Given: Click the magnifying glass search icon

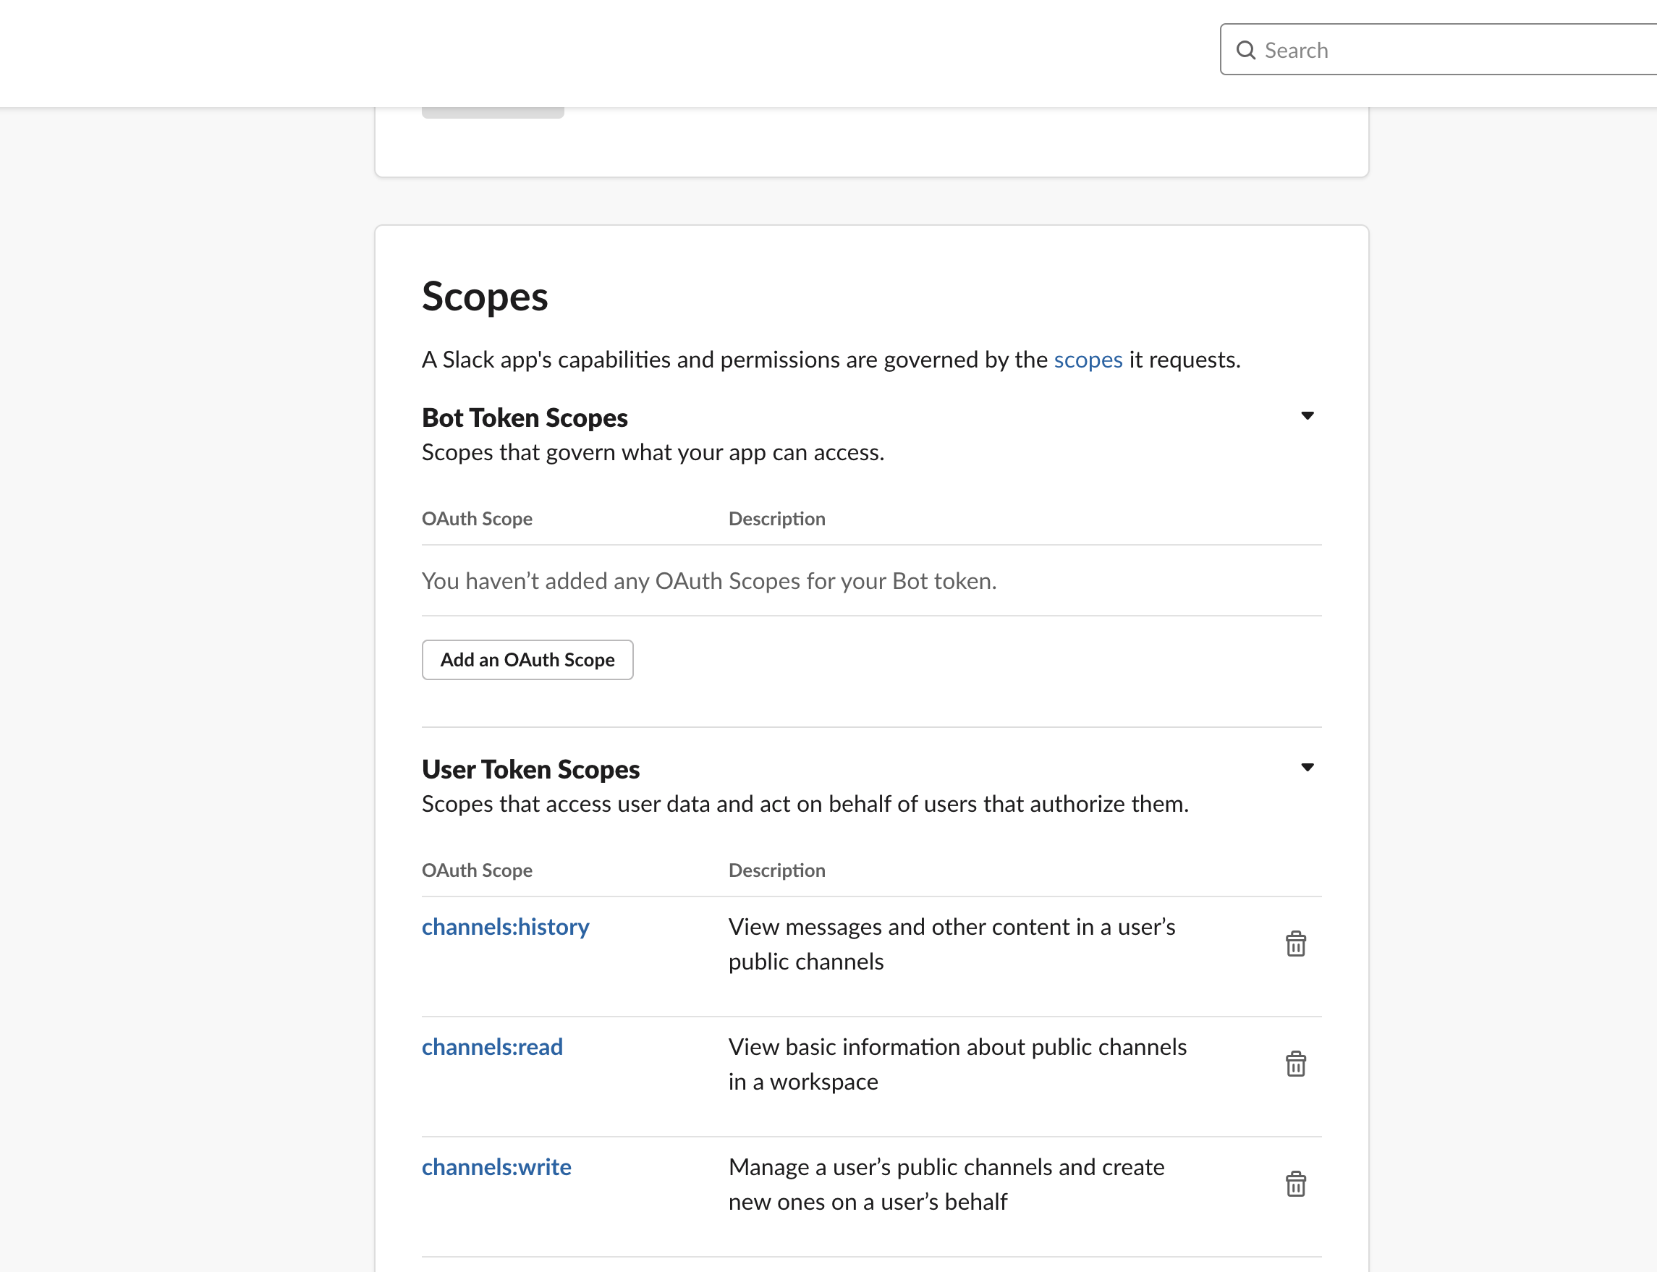Looking at the screenshot, I should click(x=1245, y=50).
